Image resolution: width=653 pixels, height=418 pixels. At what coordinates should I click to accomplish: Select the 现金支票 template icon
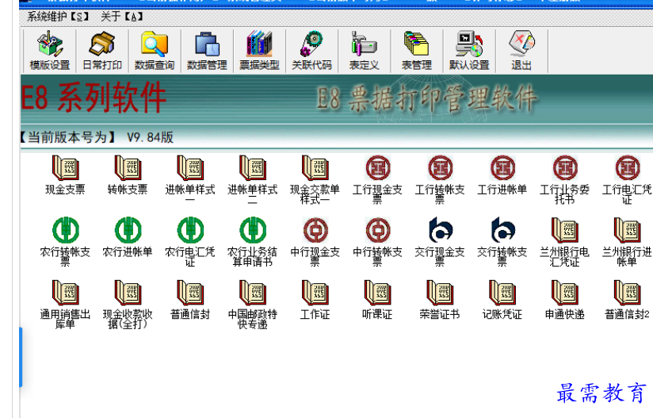coord(66,175)
